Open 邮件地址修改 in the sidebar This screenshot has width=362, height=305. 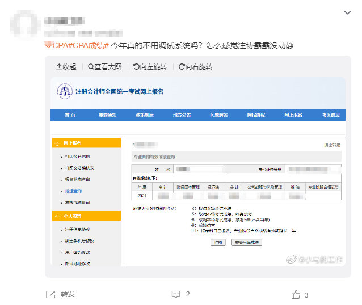tap(78, 264)
